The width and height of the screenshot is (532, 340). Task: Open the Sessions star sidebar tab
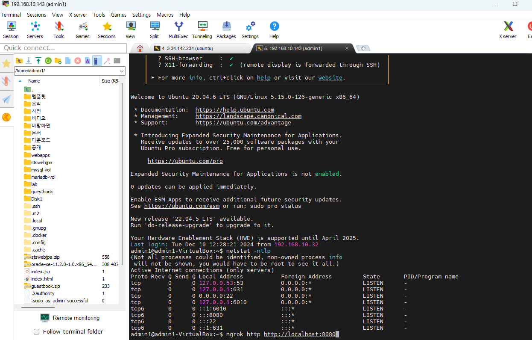tap(6, 64)
